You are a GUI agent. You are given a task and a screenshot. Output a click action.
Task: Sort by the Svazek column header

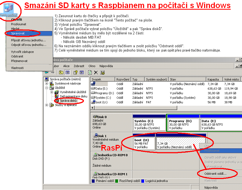coord(103,79)
